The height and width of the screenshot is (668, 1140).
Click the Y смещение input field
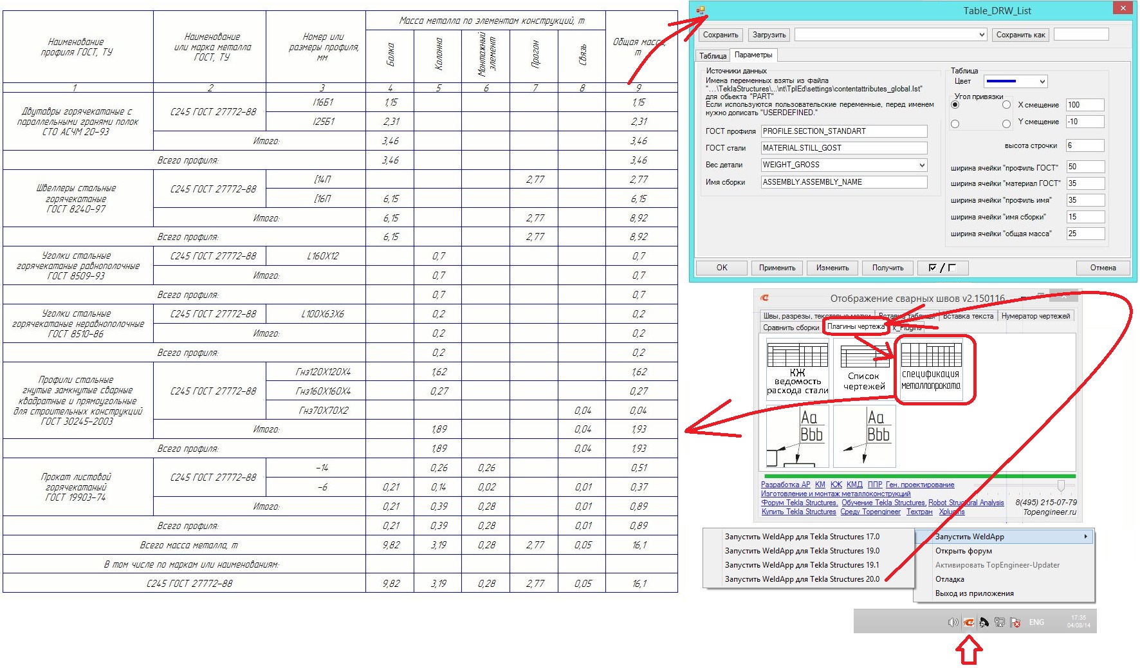[1085, 122]
